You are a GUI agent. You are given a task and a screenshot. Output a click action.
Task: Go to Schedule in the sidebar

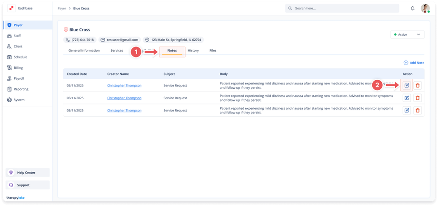tap(20, 57)
